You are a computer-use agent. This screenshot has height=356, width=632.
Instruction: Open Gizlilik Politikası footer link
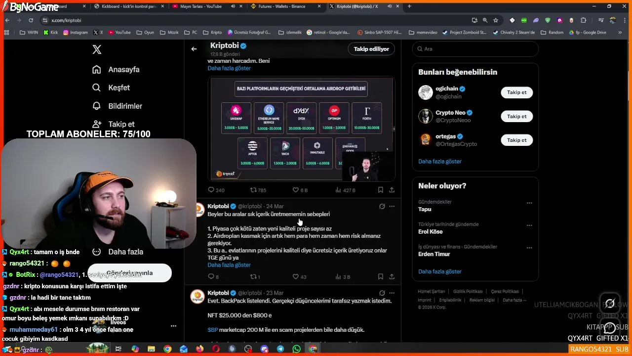pos(468,292)
